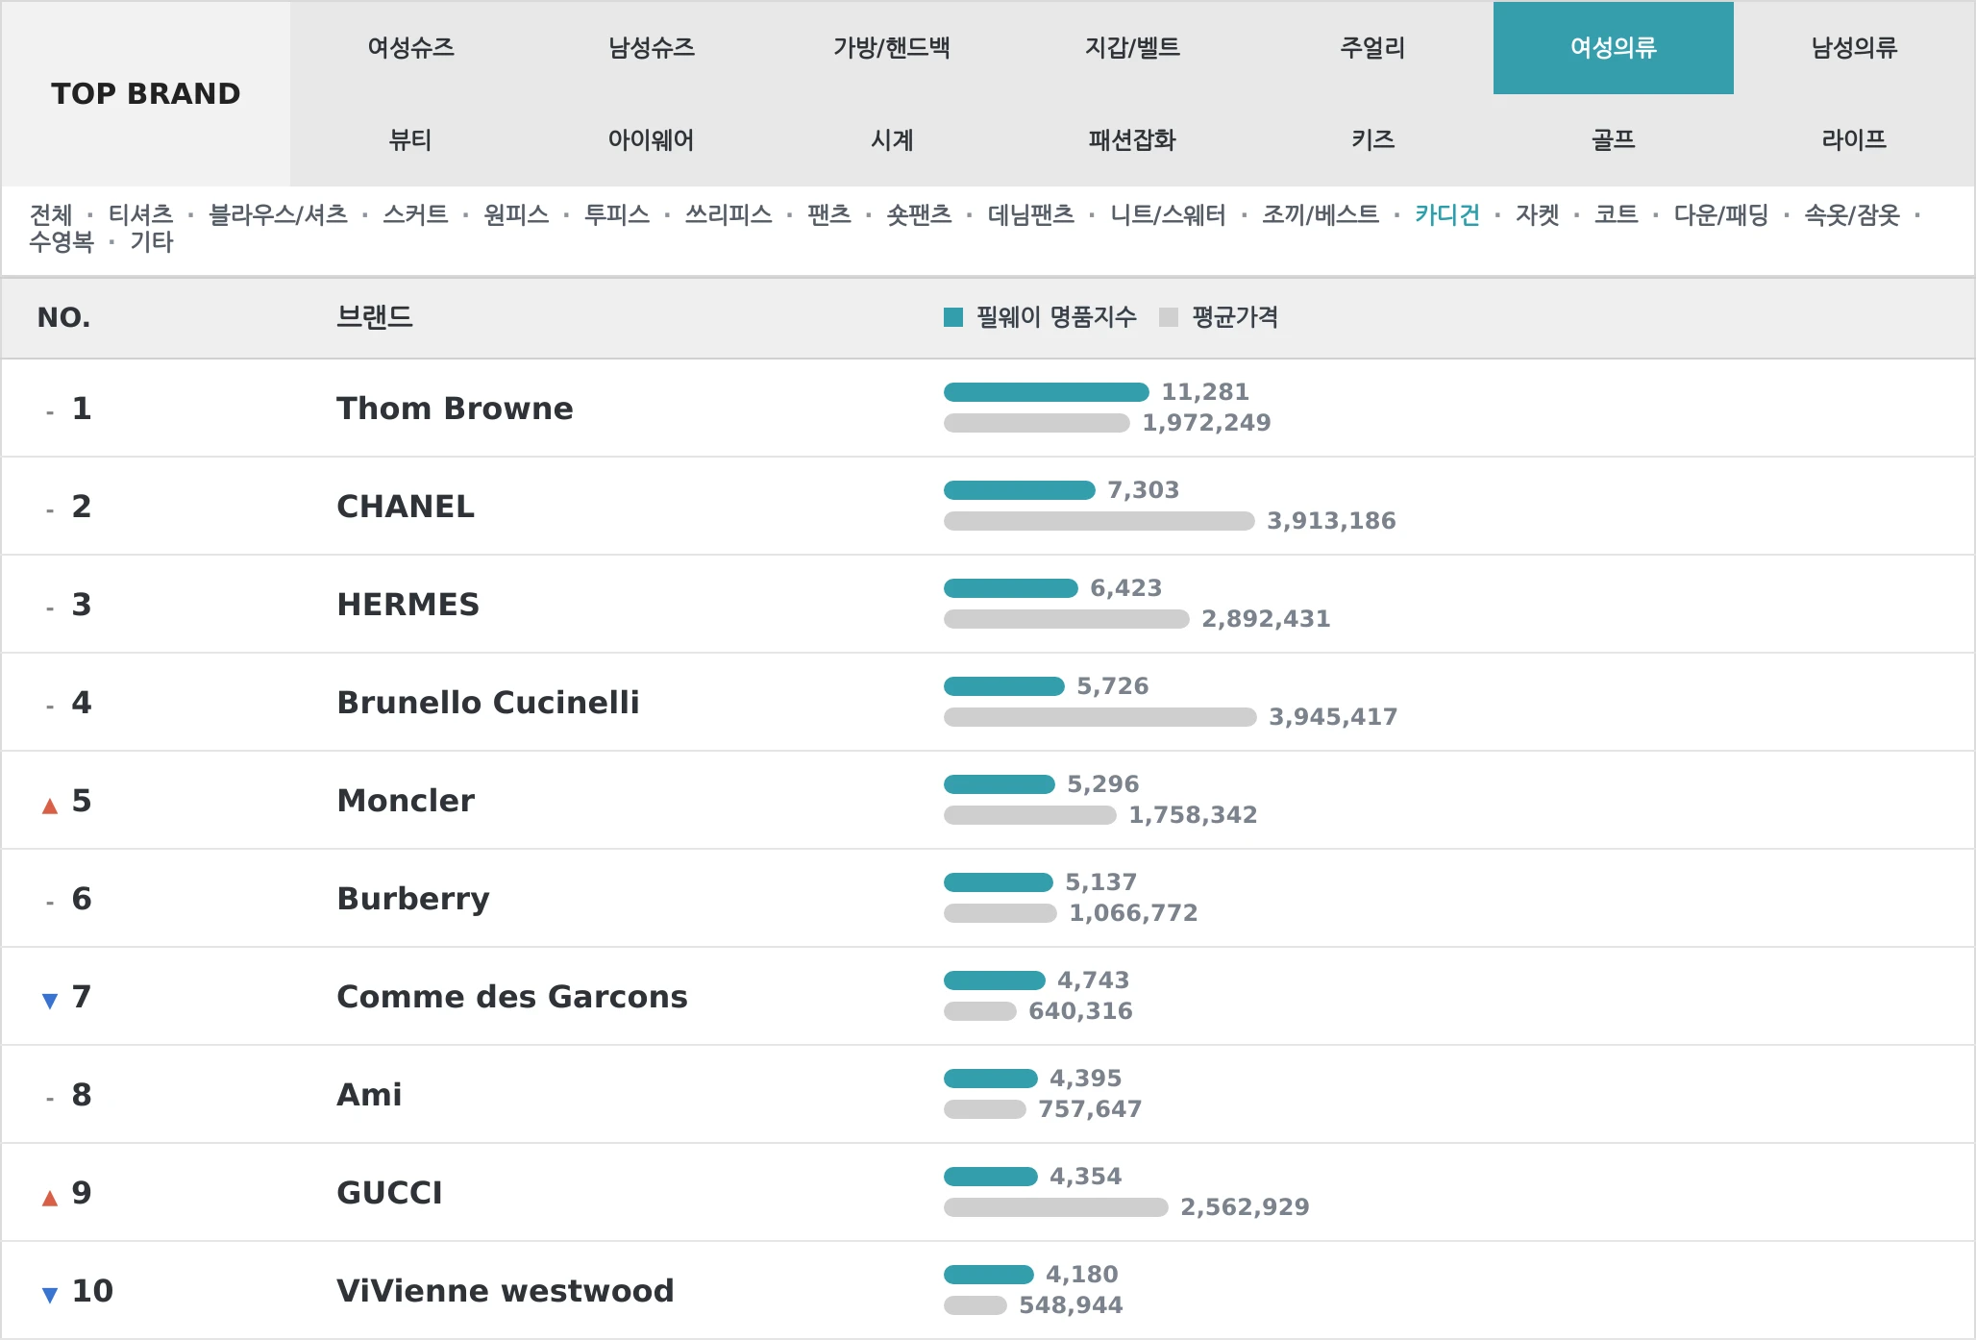This screenshot has width=1976, height=1340.
Task: Select the 쓰리피스 subcategory link
Action: [729, 214]
